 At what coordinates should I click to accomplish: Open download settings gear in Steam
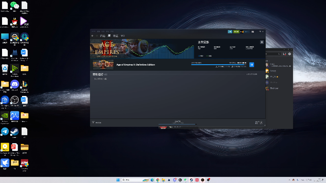[x=262, y=42]
